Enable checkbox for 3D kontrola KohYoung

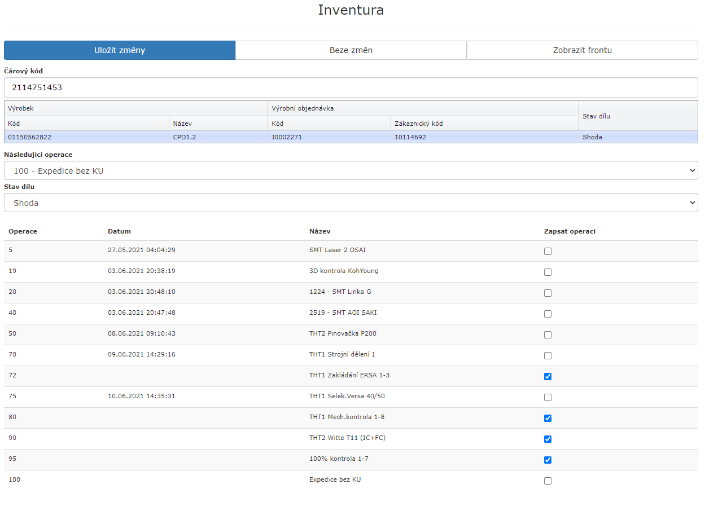(x=548, y=272)
